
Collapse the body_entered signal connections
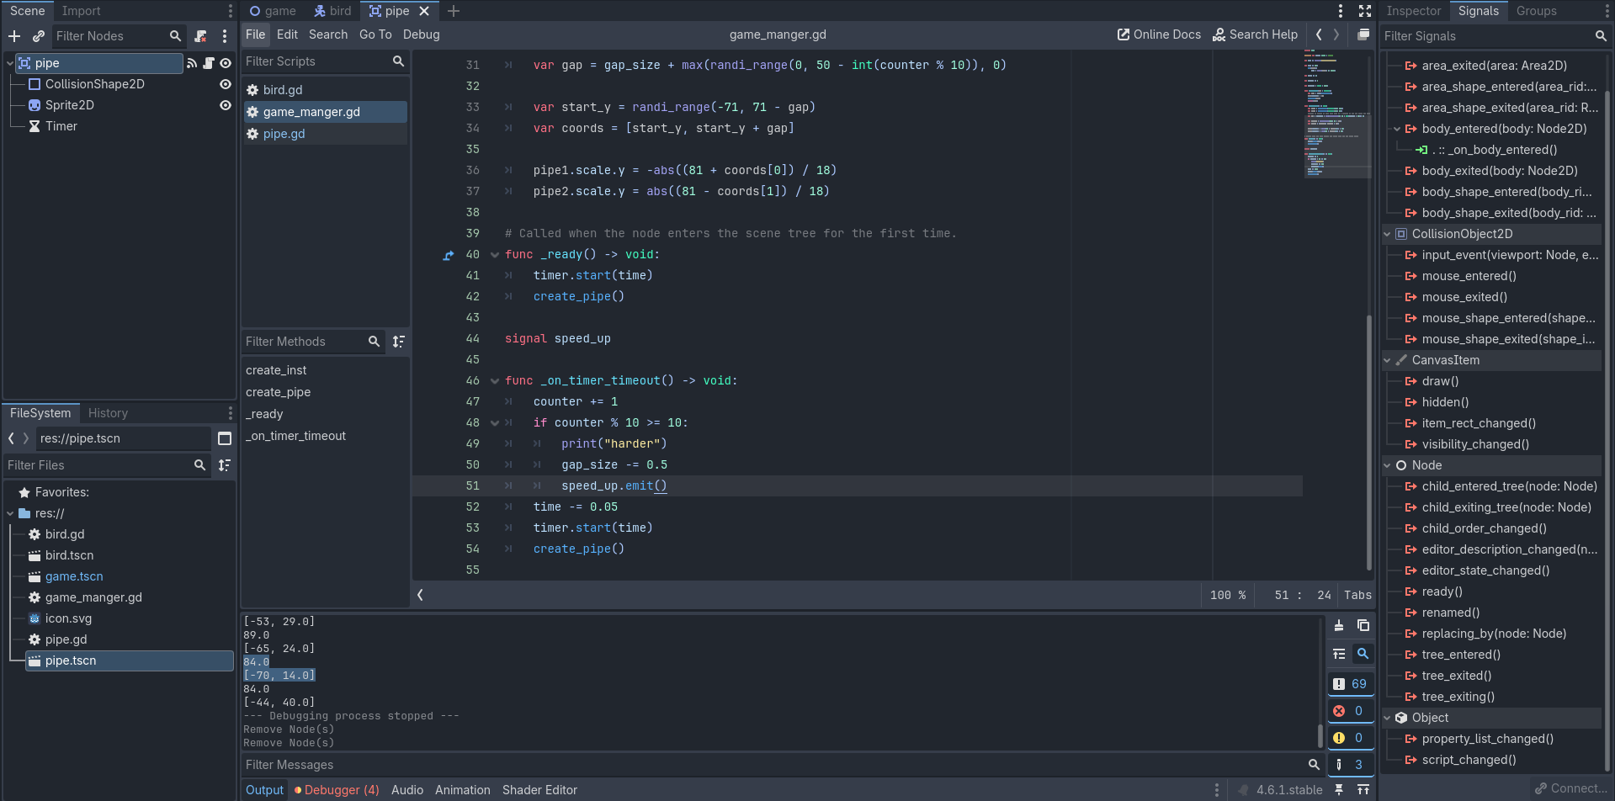tap(1397, 129)
